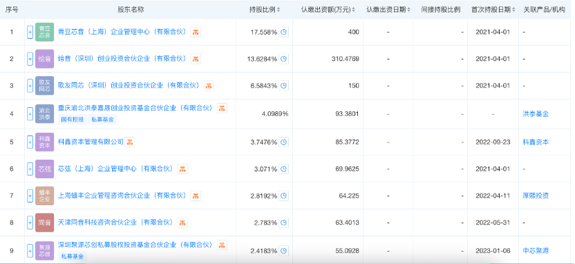Click the pie chart icon beside 3.071%
Screen dimensions: 575x264
pyautogui.click(x=283, y=169)
